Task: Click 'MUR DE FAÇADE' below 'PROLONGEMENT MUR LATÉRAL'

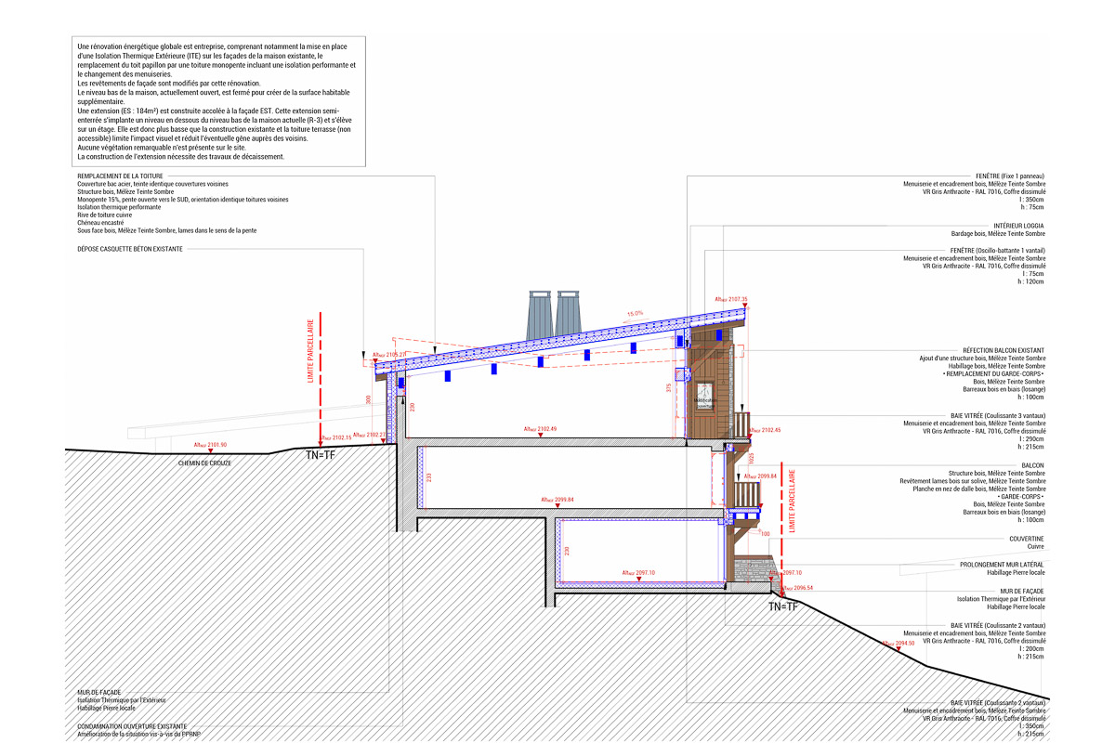Action: pos(1022,591)
